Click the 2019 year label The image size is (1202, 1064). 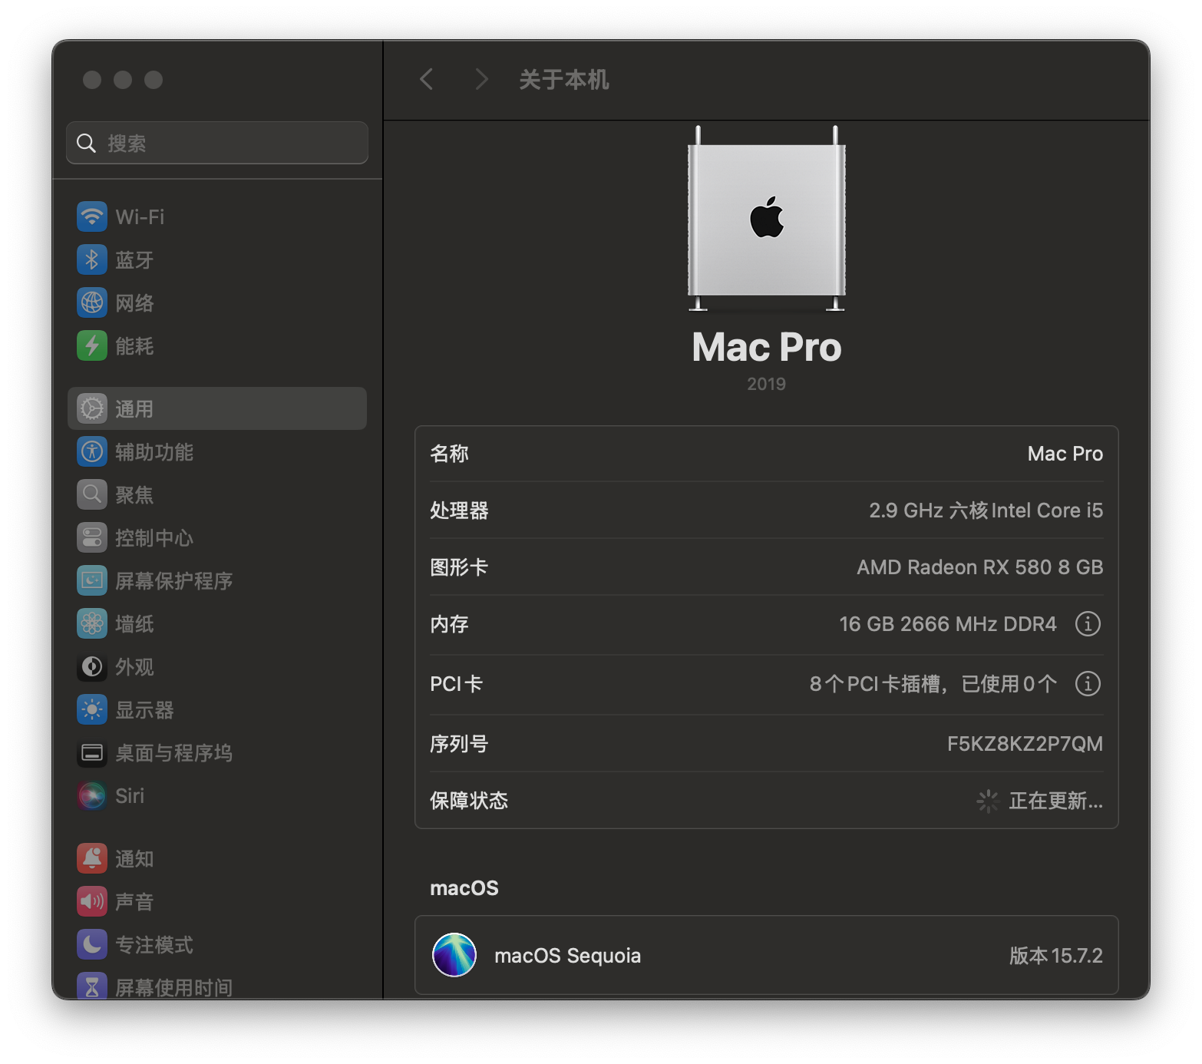[766, 384]
